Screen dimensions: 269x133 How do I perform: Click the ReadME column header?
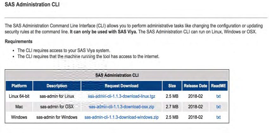tap(218, 85)
